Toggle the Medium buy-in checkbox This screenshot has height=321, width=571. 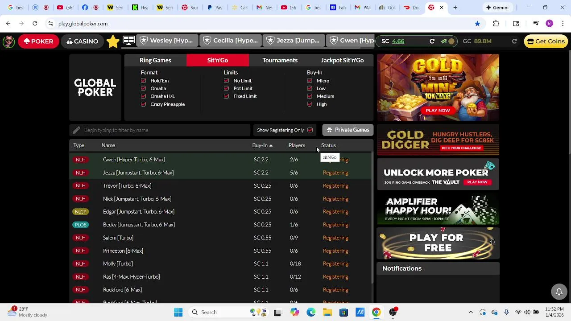[x=310, y=96]
